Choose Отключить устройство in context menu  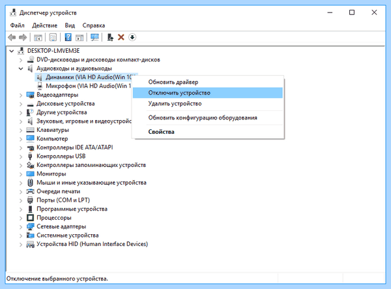tap(208, 93)
